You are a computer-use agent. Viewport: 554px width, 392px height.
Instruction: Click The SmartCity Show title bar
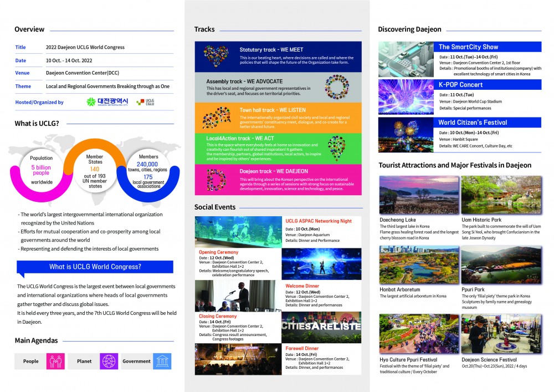point(488,47)
